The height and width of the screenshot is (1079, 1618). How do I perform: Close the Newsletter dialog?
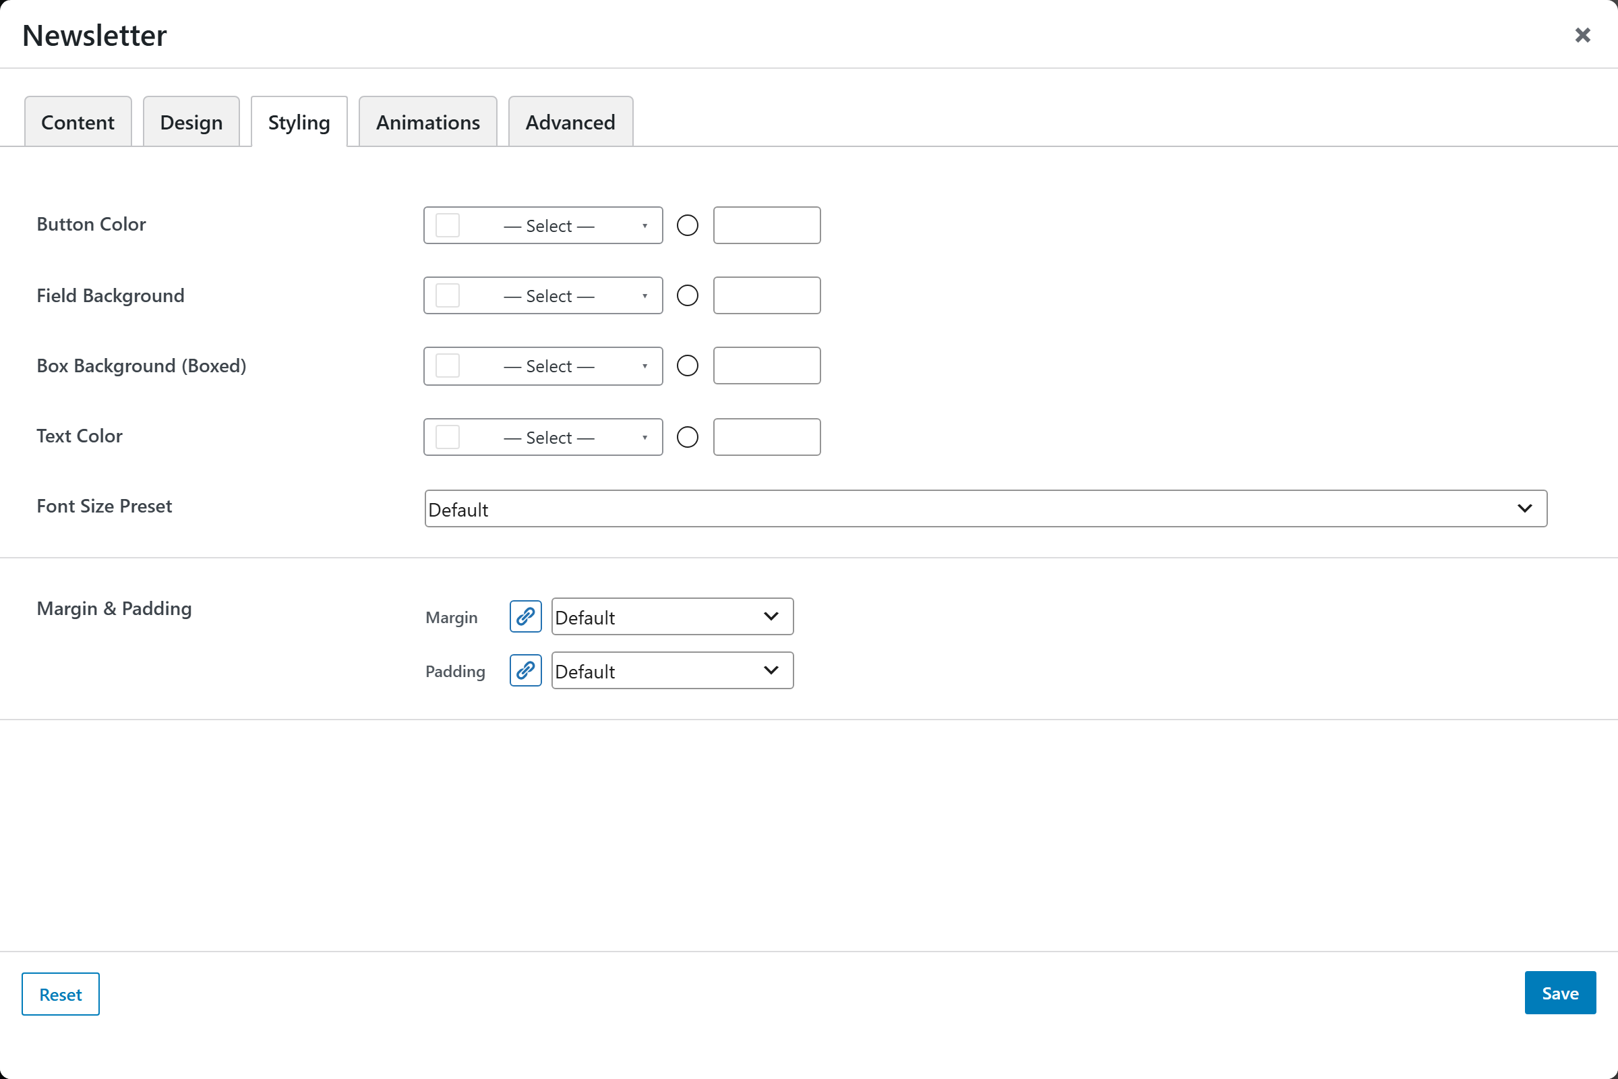point(1582,35)
